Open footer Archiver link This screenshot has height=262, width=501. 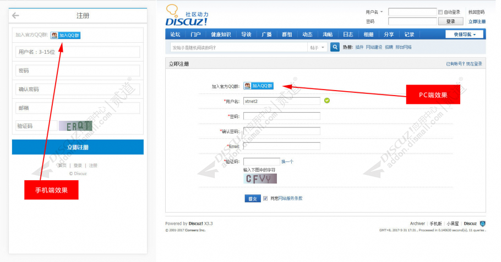pos(417,224)
